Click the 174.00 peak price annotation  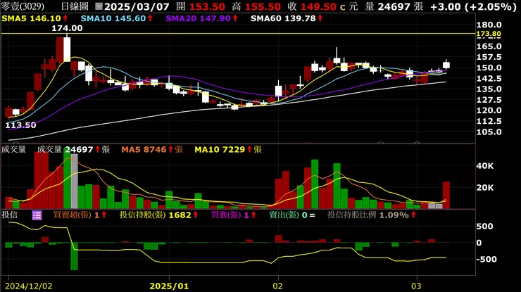(x=67, y=28)
